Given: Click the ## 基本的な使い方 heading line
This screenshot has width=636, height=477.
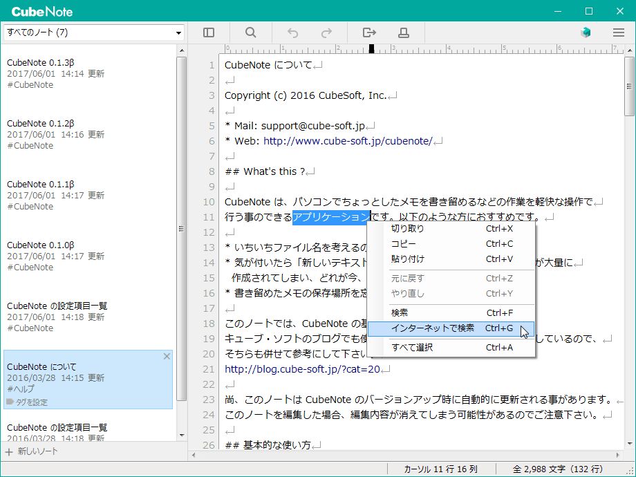Looking at the screenshot, I should pyautogui.click(x=268, y=445).
